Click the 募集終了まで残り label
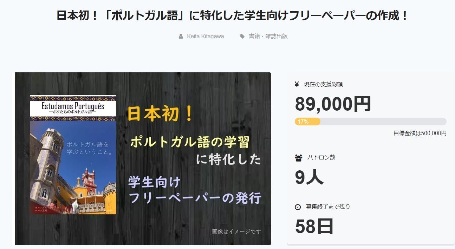 click(x=328, y=207)
